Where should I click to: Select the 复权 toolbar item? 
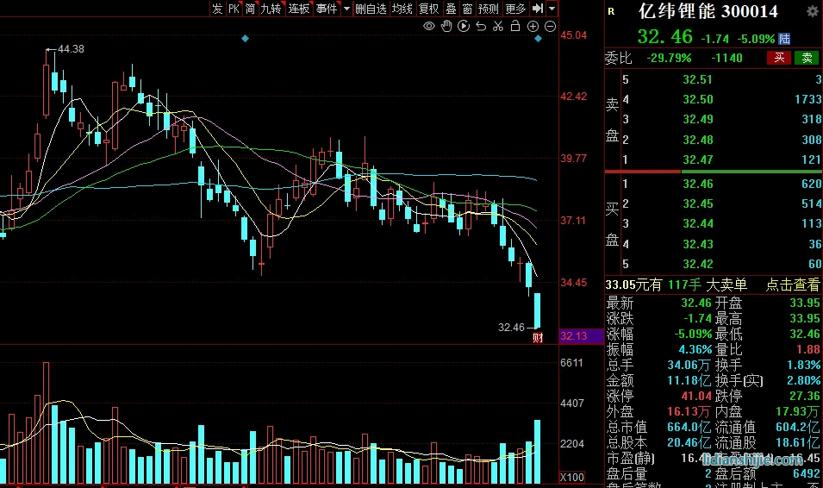coord(428,9)
